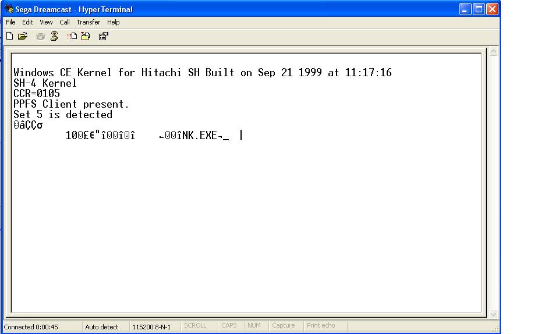The image size is (559, 334).
Task: Open the File menu
Action: pyautogui.click(x=10, y=22)
